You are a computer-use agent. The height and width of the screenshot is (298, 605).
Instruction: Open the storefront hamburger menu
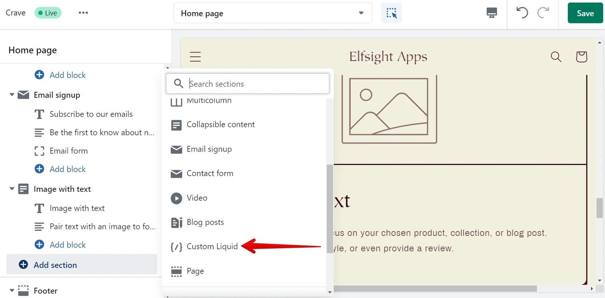click(x=195, y=57)
